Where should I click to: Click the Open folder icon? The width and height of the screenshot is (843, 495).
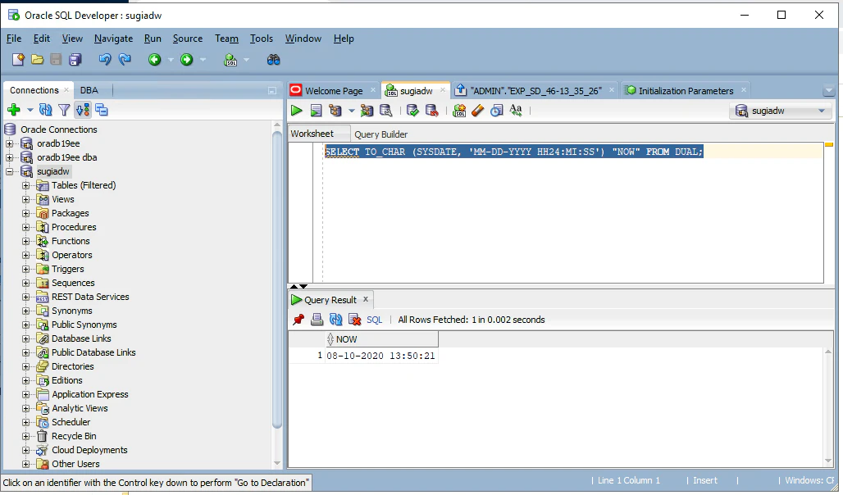pyautogui.click(x=37, y=60)
